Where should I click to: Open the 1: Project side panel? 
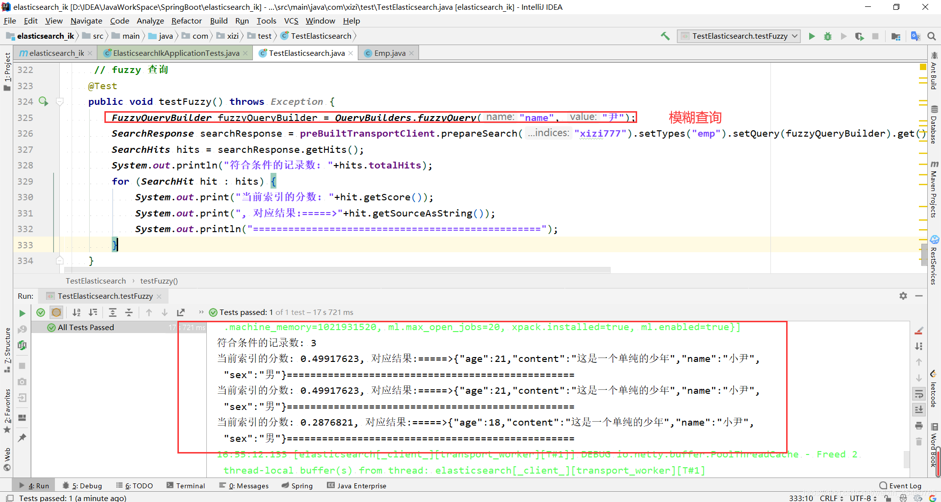7,72
